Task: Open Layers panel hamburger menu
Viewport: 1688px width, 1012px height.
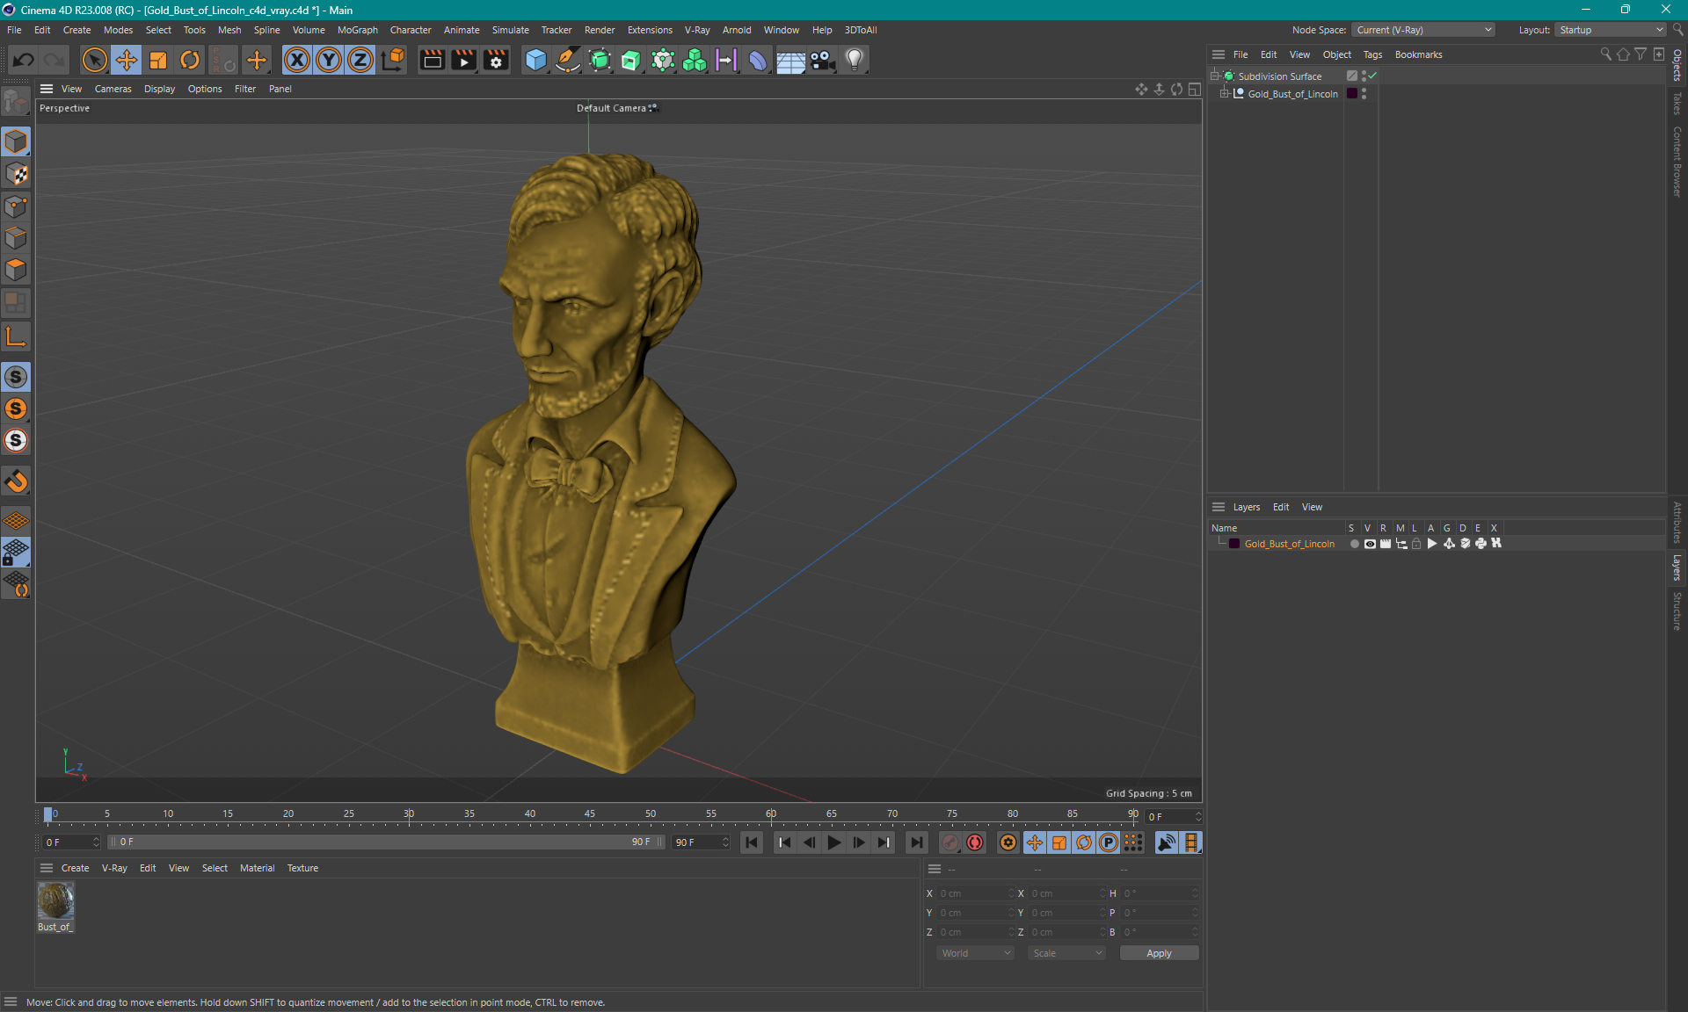Action: 1219,507
